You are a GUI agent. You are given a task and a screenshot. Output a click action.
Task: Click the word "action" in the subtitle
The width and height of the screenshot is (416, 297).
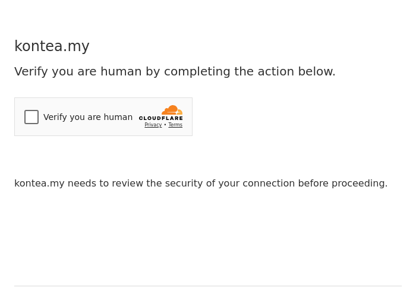(276, 72)
